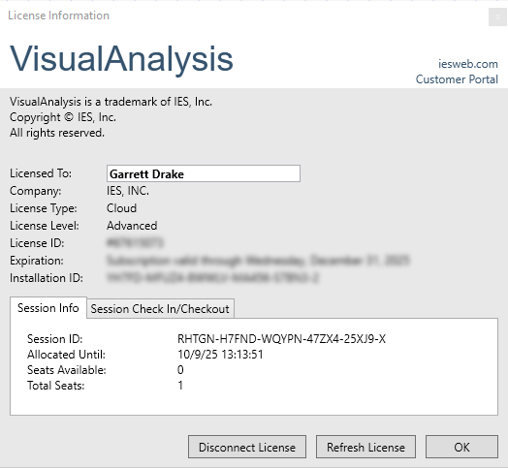Switch to the Session Info tab
This screenshot has height=468, width=508.
pyautogui.click(x=48, y=308)
